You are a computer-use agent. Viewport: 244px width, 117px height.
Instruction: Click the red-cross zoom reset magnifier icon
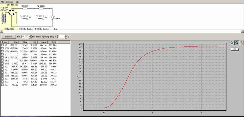242,43
